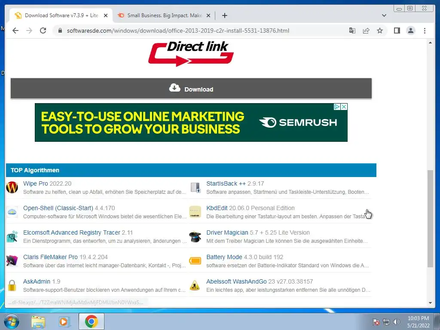
Task: Share this page via share icon
Action: 366,31
